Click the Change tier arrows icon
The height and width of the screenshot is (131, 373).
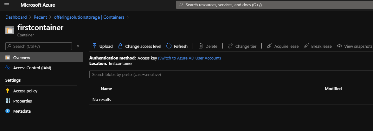(x=230, y=46)
